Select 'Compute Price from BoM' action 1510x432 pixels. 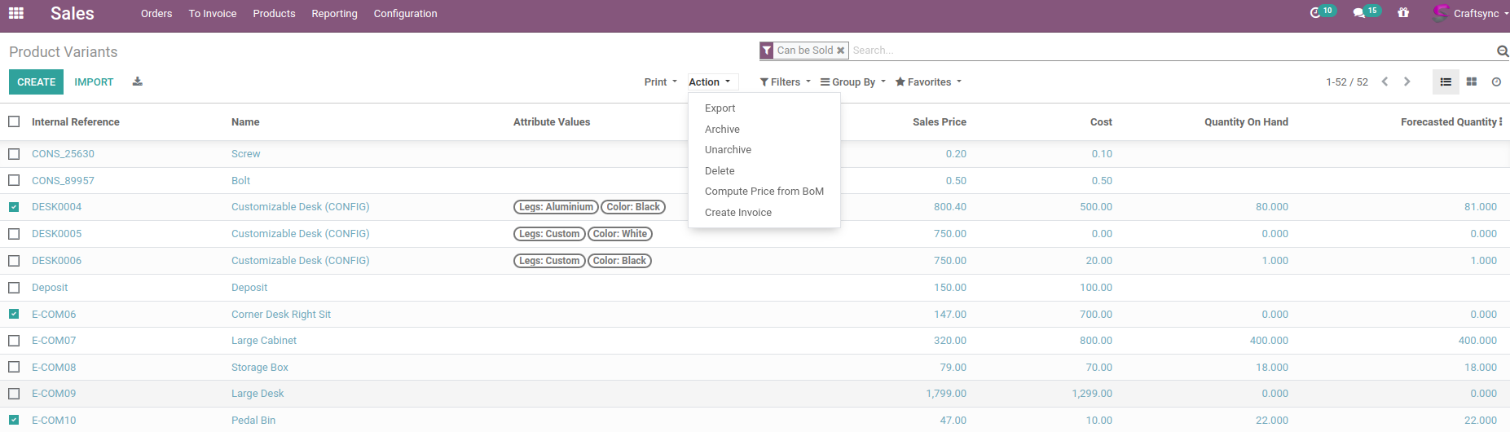[764, 192]
